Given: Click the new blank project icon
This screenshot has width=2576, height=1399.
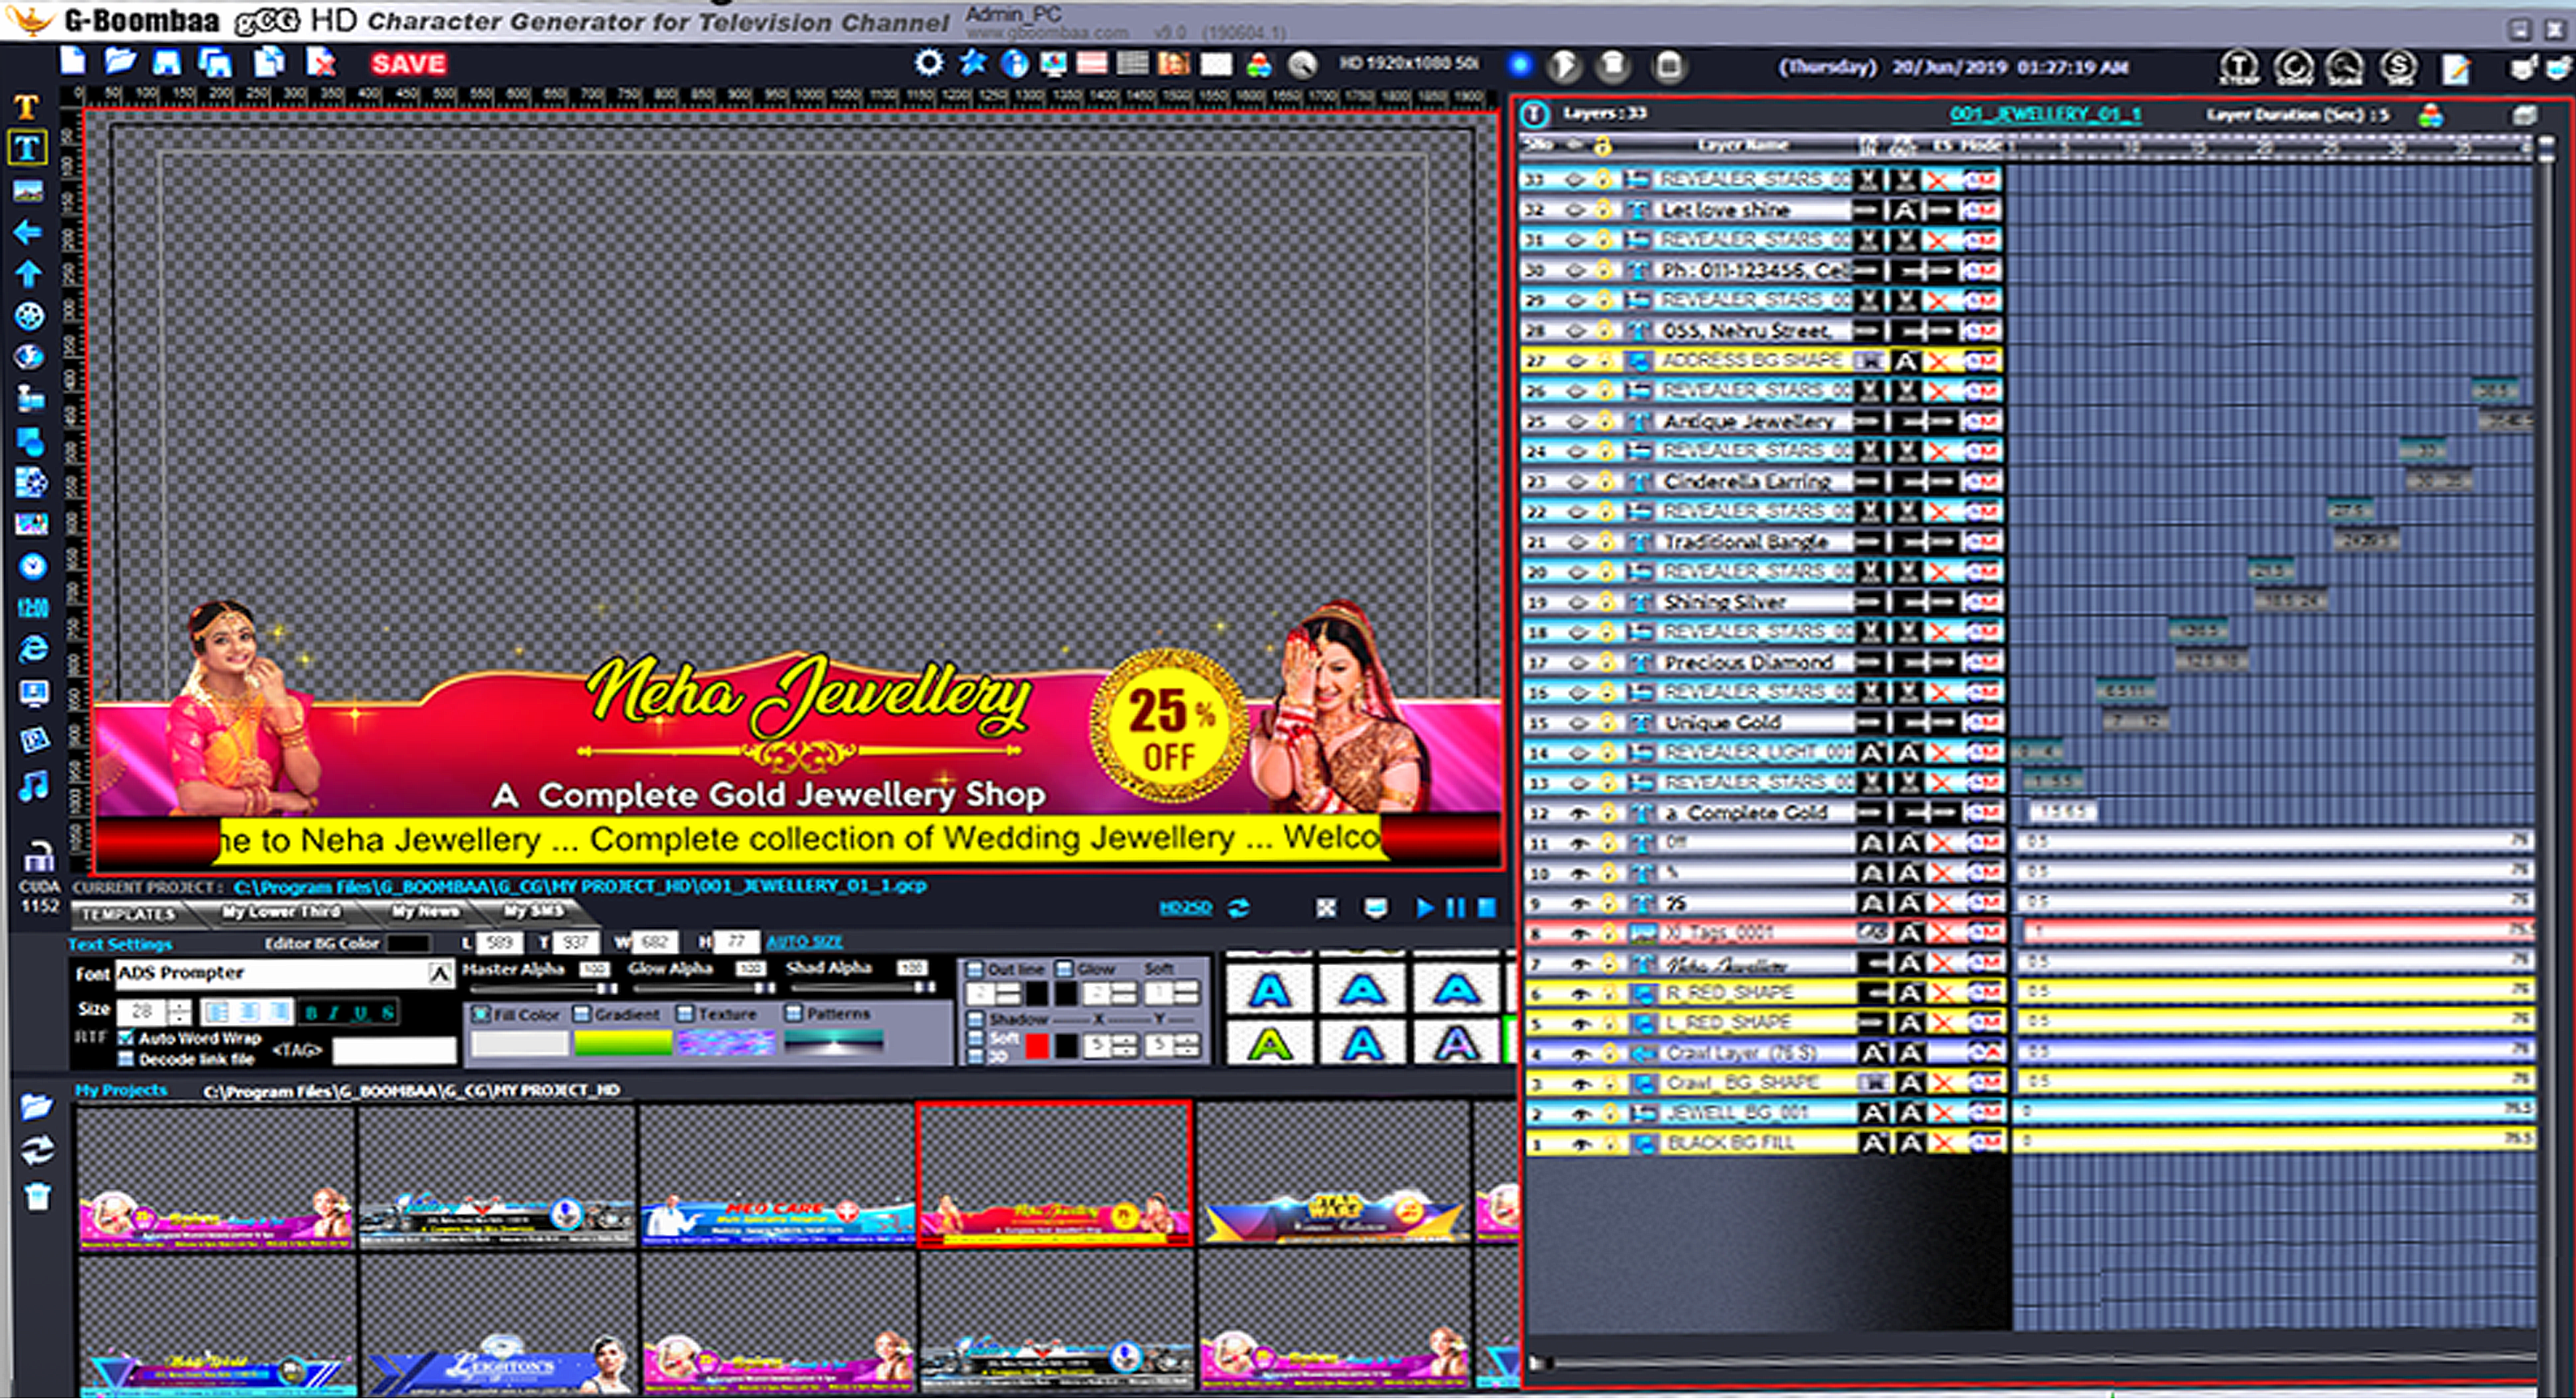Looking at the screenshot, I should 72,62.
